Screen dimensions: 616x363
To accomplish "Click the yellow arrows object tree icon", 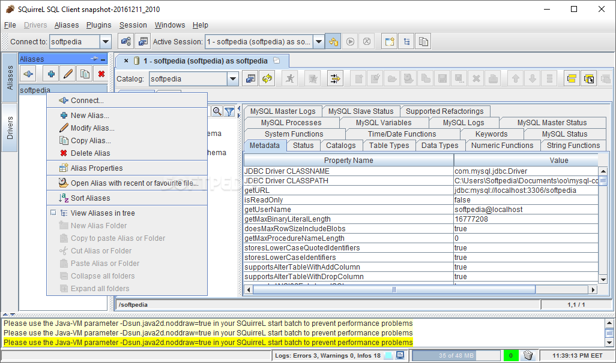I will [335, 79].
